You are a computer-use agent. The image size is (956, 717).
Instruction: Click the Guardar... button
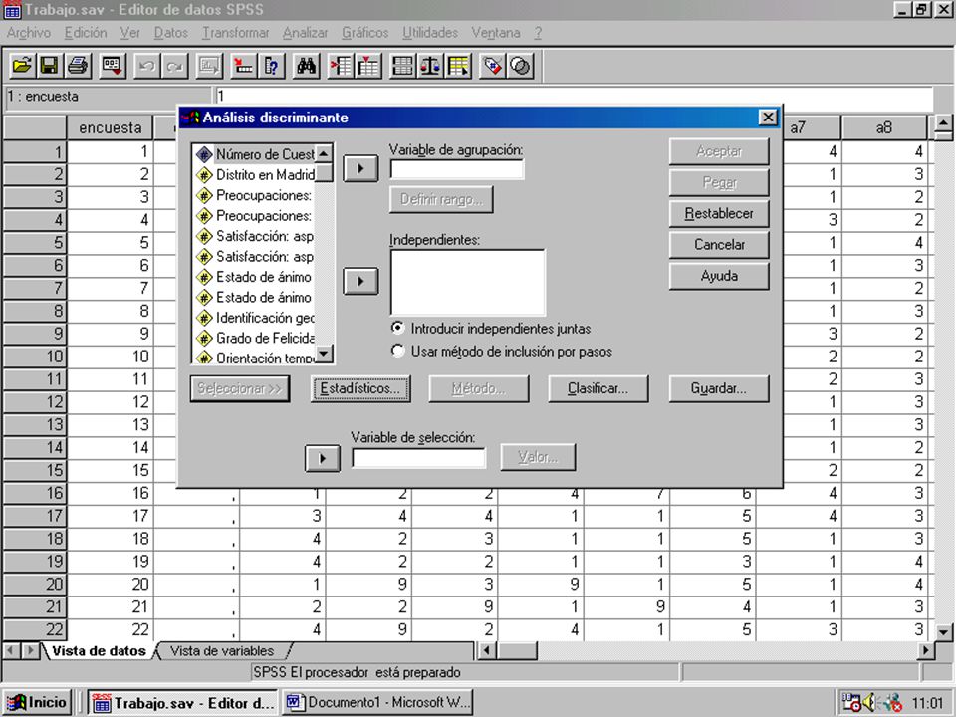click(718, 388)
